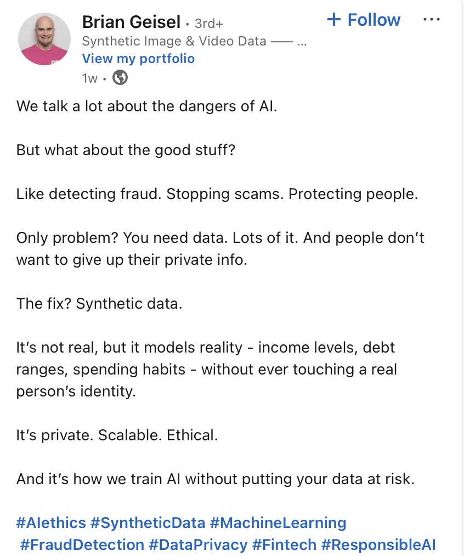Open the #SyntheticData hashtag
Image resolution: width=464 pixels, height=556 pixels.
pos(148,523)
